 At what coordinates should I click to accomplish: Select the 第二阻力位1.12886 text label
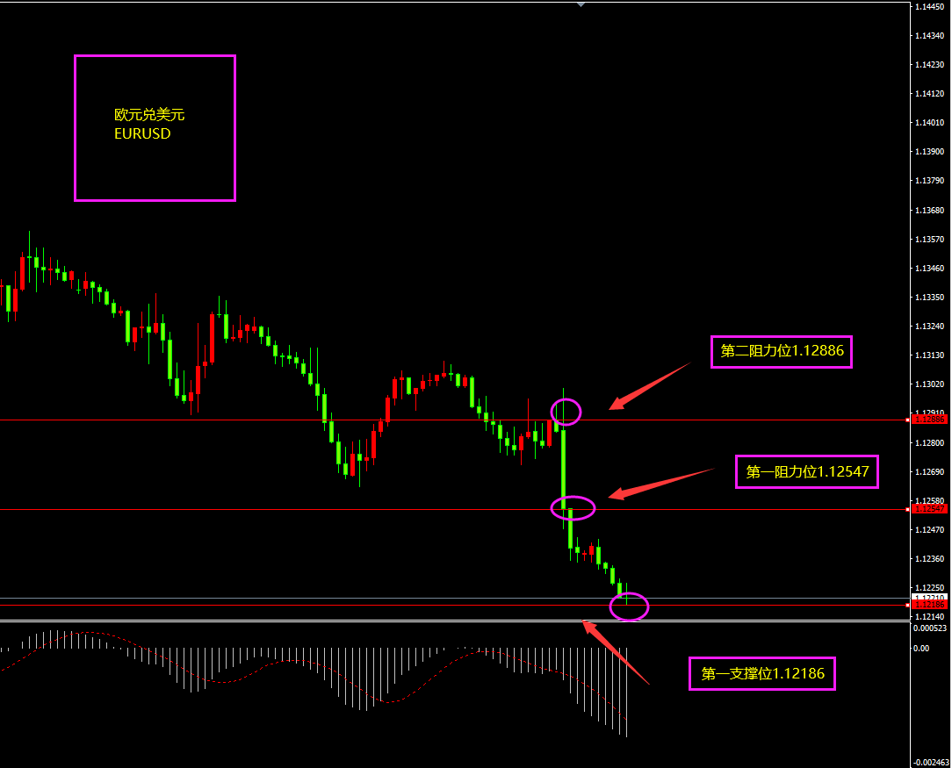pyautogui.click(x=782, y=351)
